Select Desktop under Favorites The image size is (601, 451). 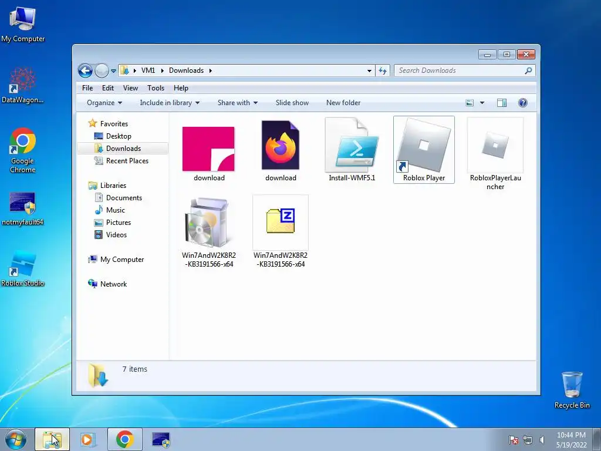point(119,136)
